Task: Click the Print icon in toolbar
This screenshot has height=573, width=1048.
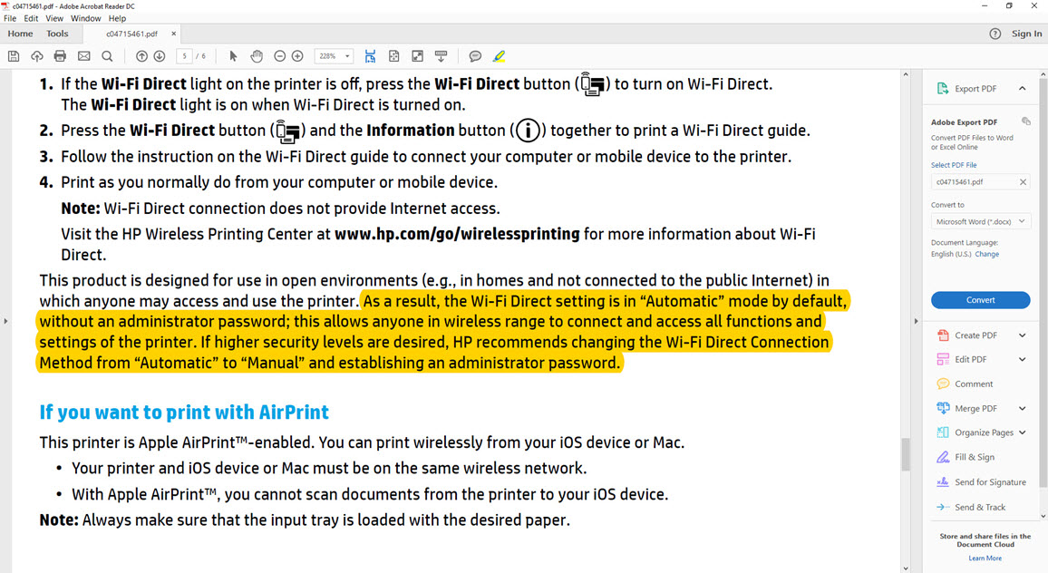Action: coord(60,56)
